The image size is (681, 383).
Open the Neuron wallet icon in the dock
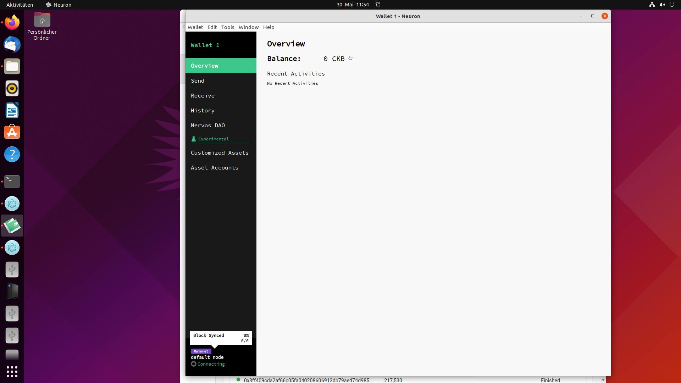[x=12, y=226]
